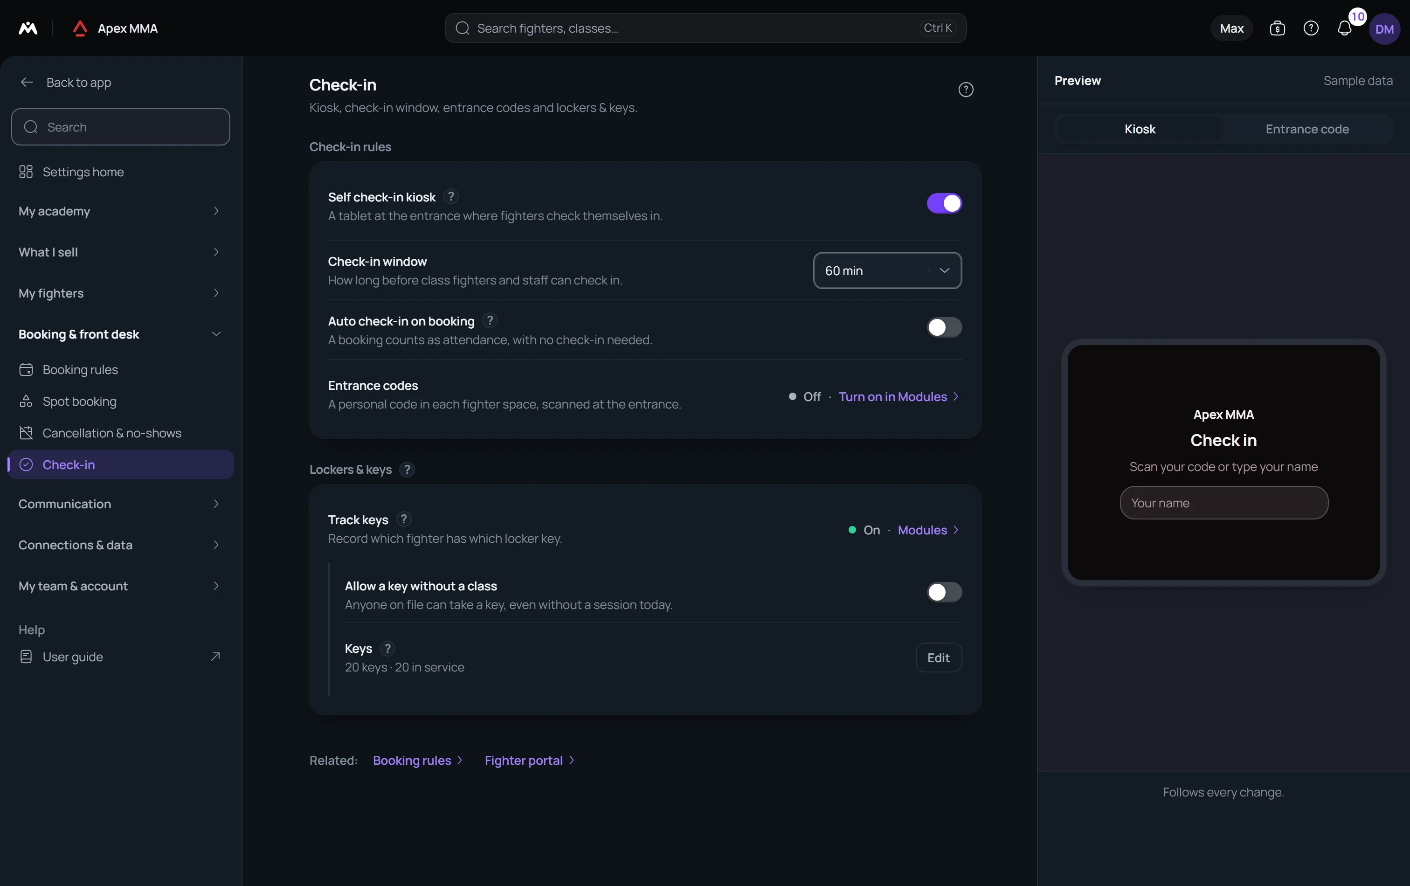Click the Back to app arrow
Screen dimensions: 1410x886
27,82
